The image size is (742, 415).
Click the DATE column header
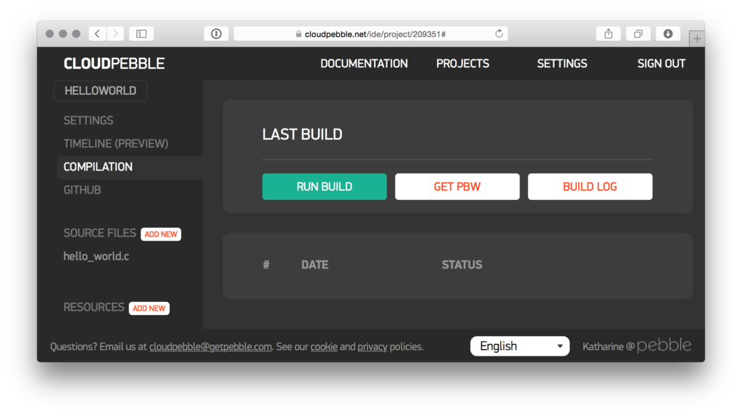coord(314,265)
